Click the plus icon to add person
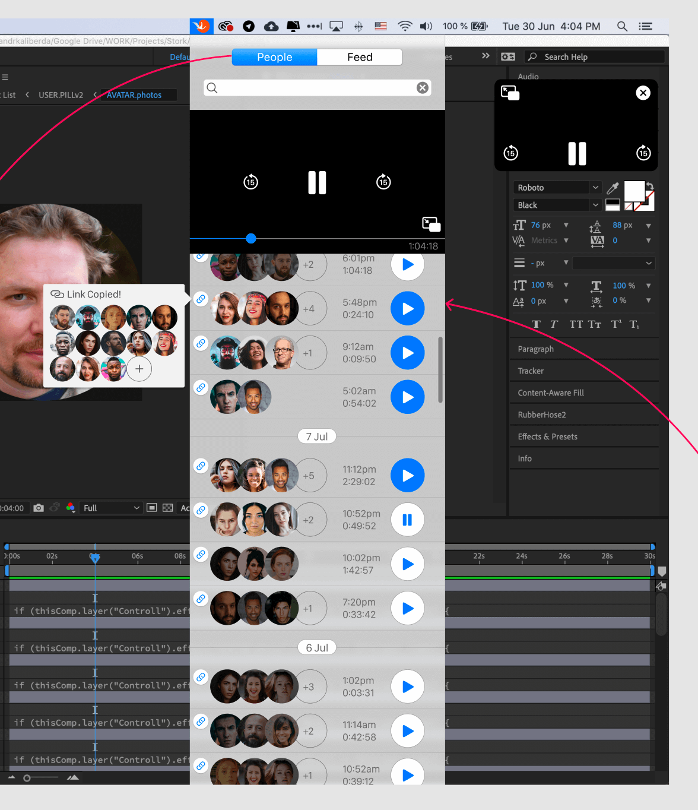The height and width of the screenshot is (810, 698). [139, 369]
